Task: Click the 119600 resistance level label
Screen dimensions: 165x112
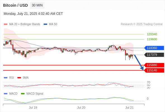Action: [x=152, y=39]
